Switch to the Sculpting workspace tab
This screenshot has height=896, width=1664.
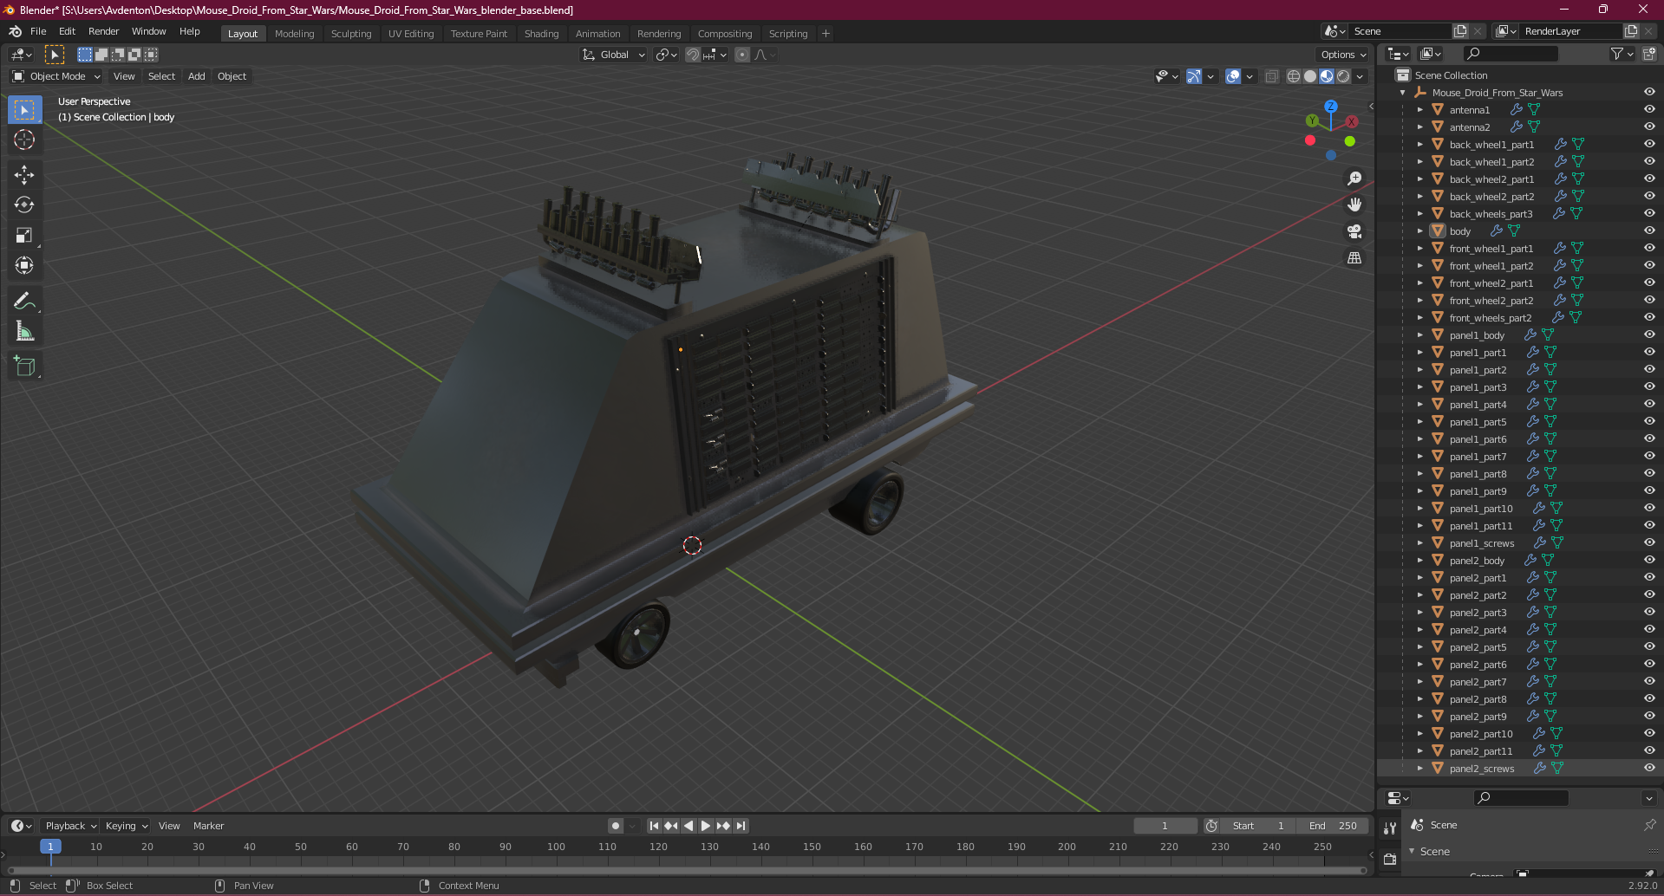point(351,34)
